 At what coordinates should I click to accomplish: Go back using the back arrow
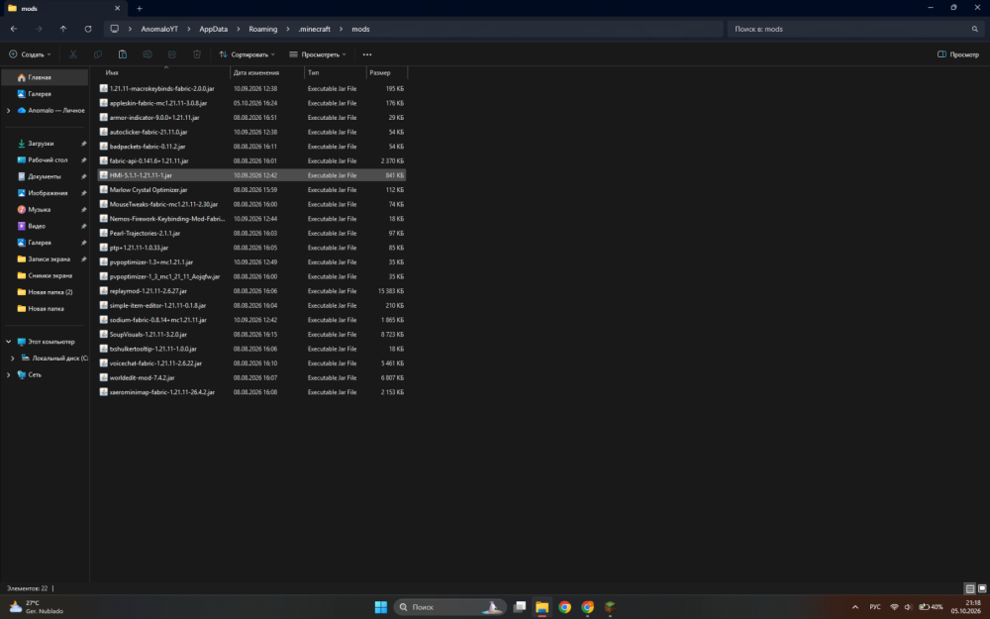coord(14,29)
